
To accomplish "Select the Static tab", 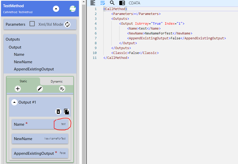I will [x=23, y=81].
